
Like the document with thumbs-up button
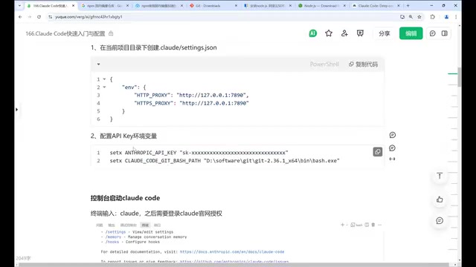[440, 200]
